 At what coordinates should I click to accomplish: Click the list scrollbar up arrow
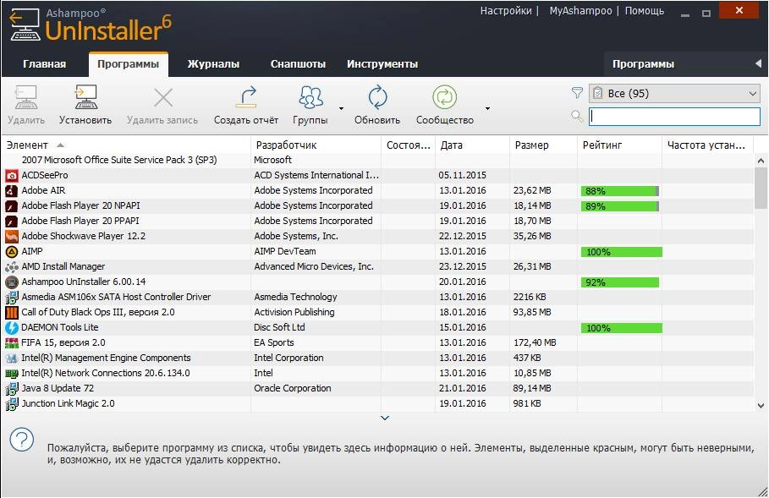click(x=761, y=161)
